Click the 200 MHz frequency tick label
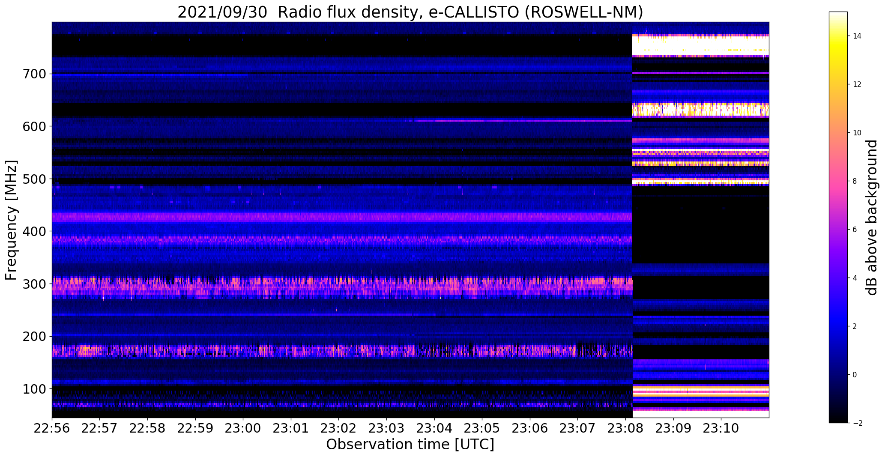Image resolution: width=885 pixels, height=457 pixels. (34, 336)
